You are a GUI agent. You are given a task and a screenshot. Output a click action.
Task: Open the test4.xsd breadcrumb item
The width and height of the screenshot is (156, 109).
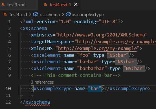pos(18,15)
